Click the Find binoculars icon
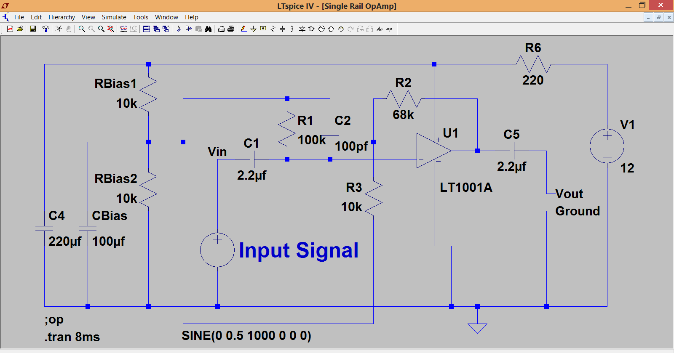Image resolution: width=674 pixels, height=353 pixels. pyautogui.click(x=208, y=29)
